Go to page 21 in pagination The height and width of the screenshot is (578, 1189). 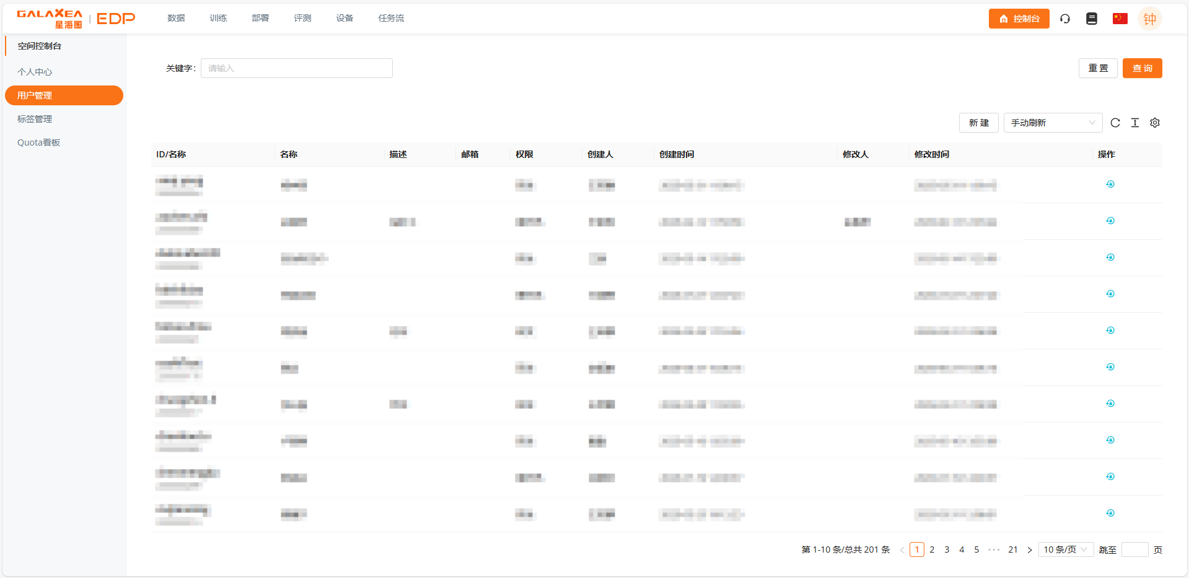point(1013,550)
